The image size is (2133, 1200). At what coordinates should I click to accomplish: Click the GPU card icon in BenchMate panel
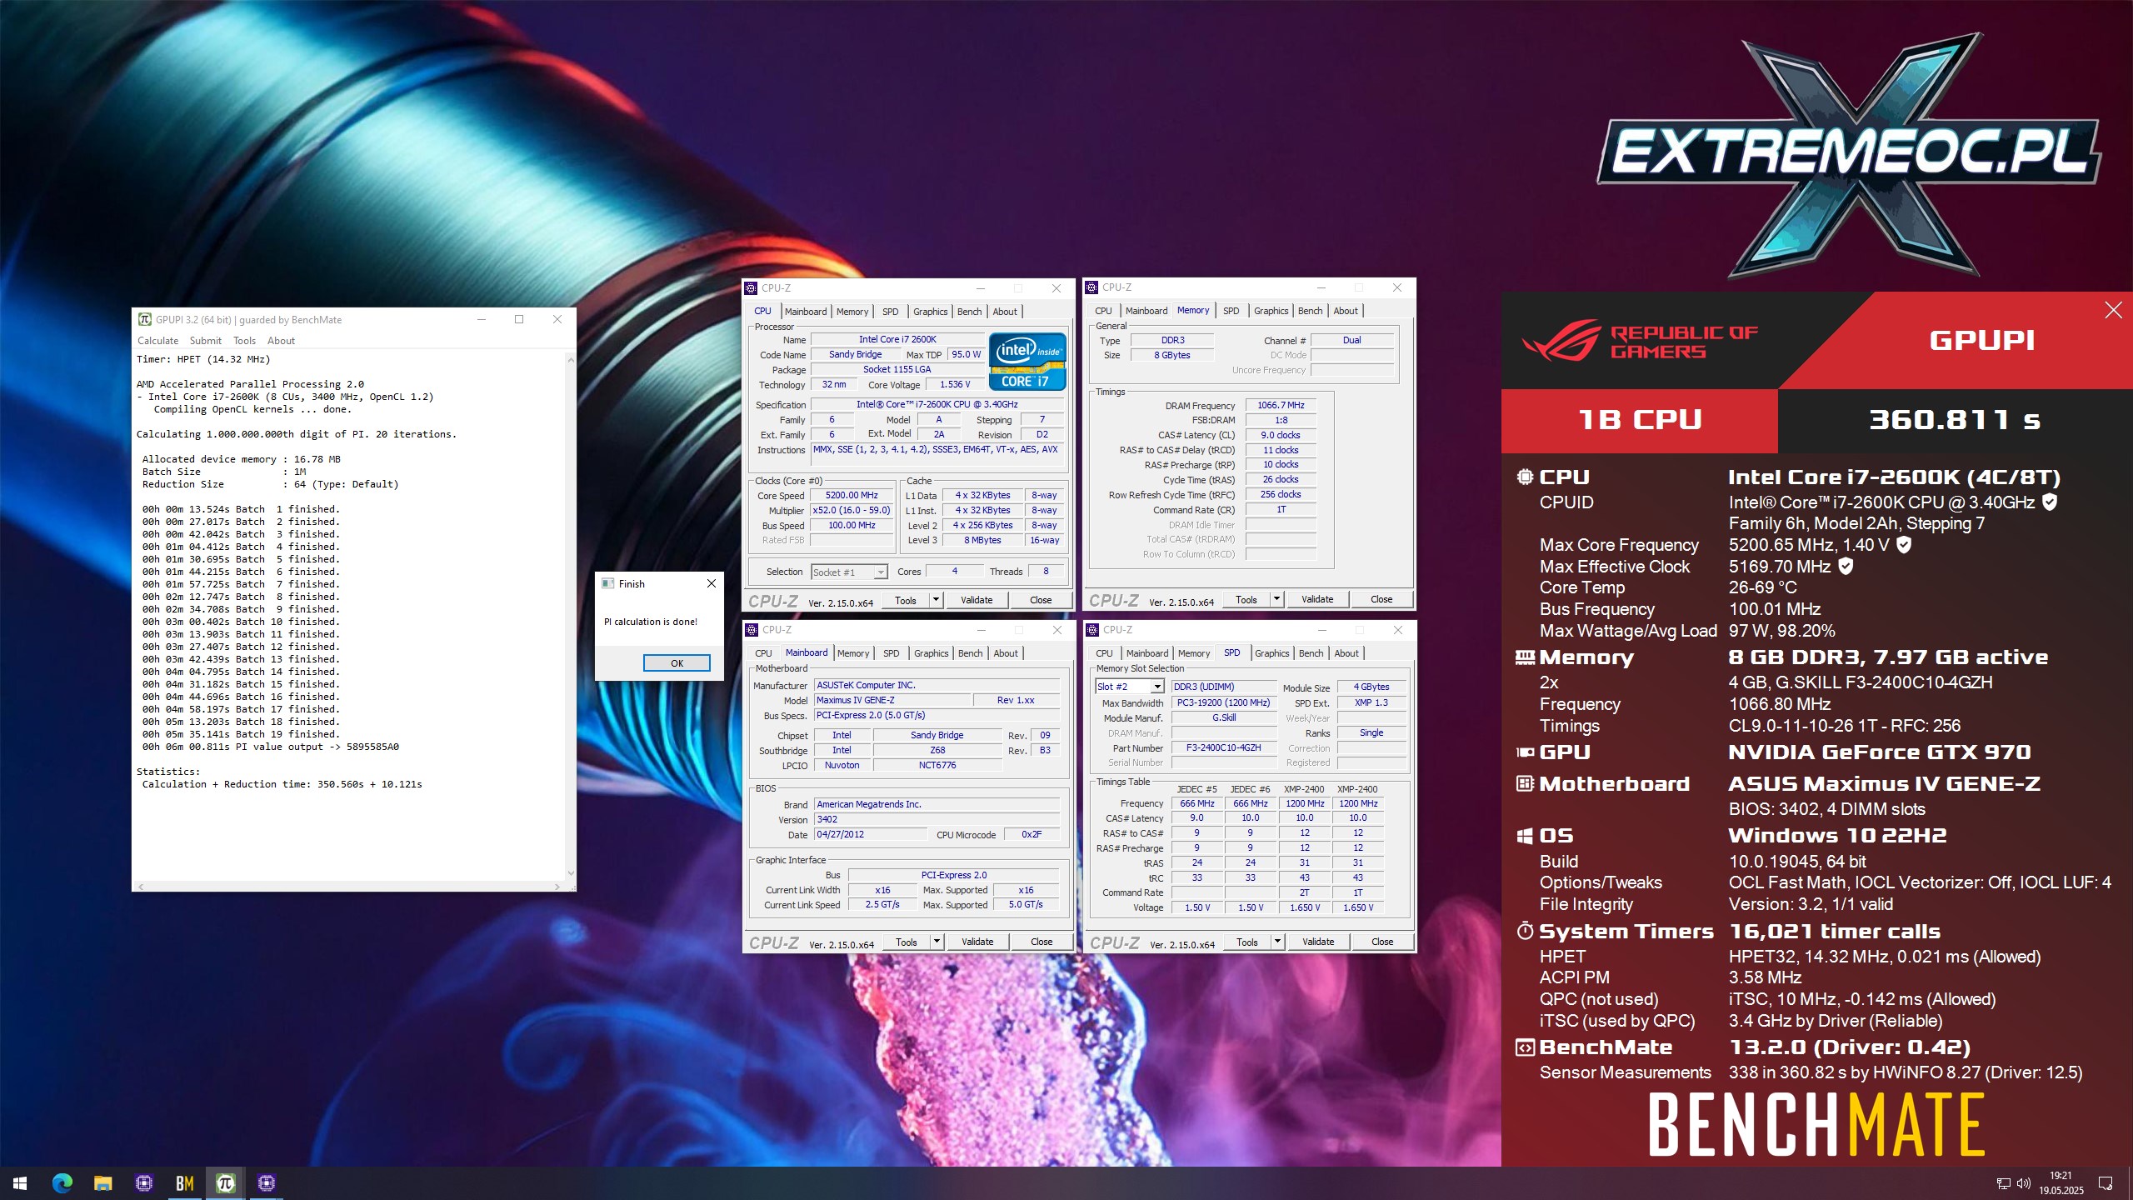pos(1525,752)
